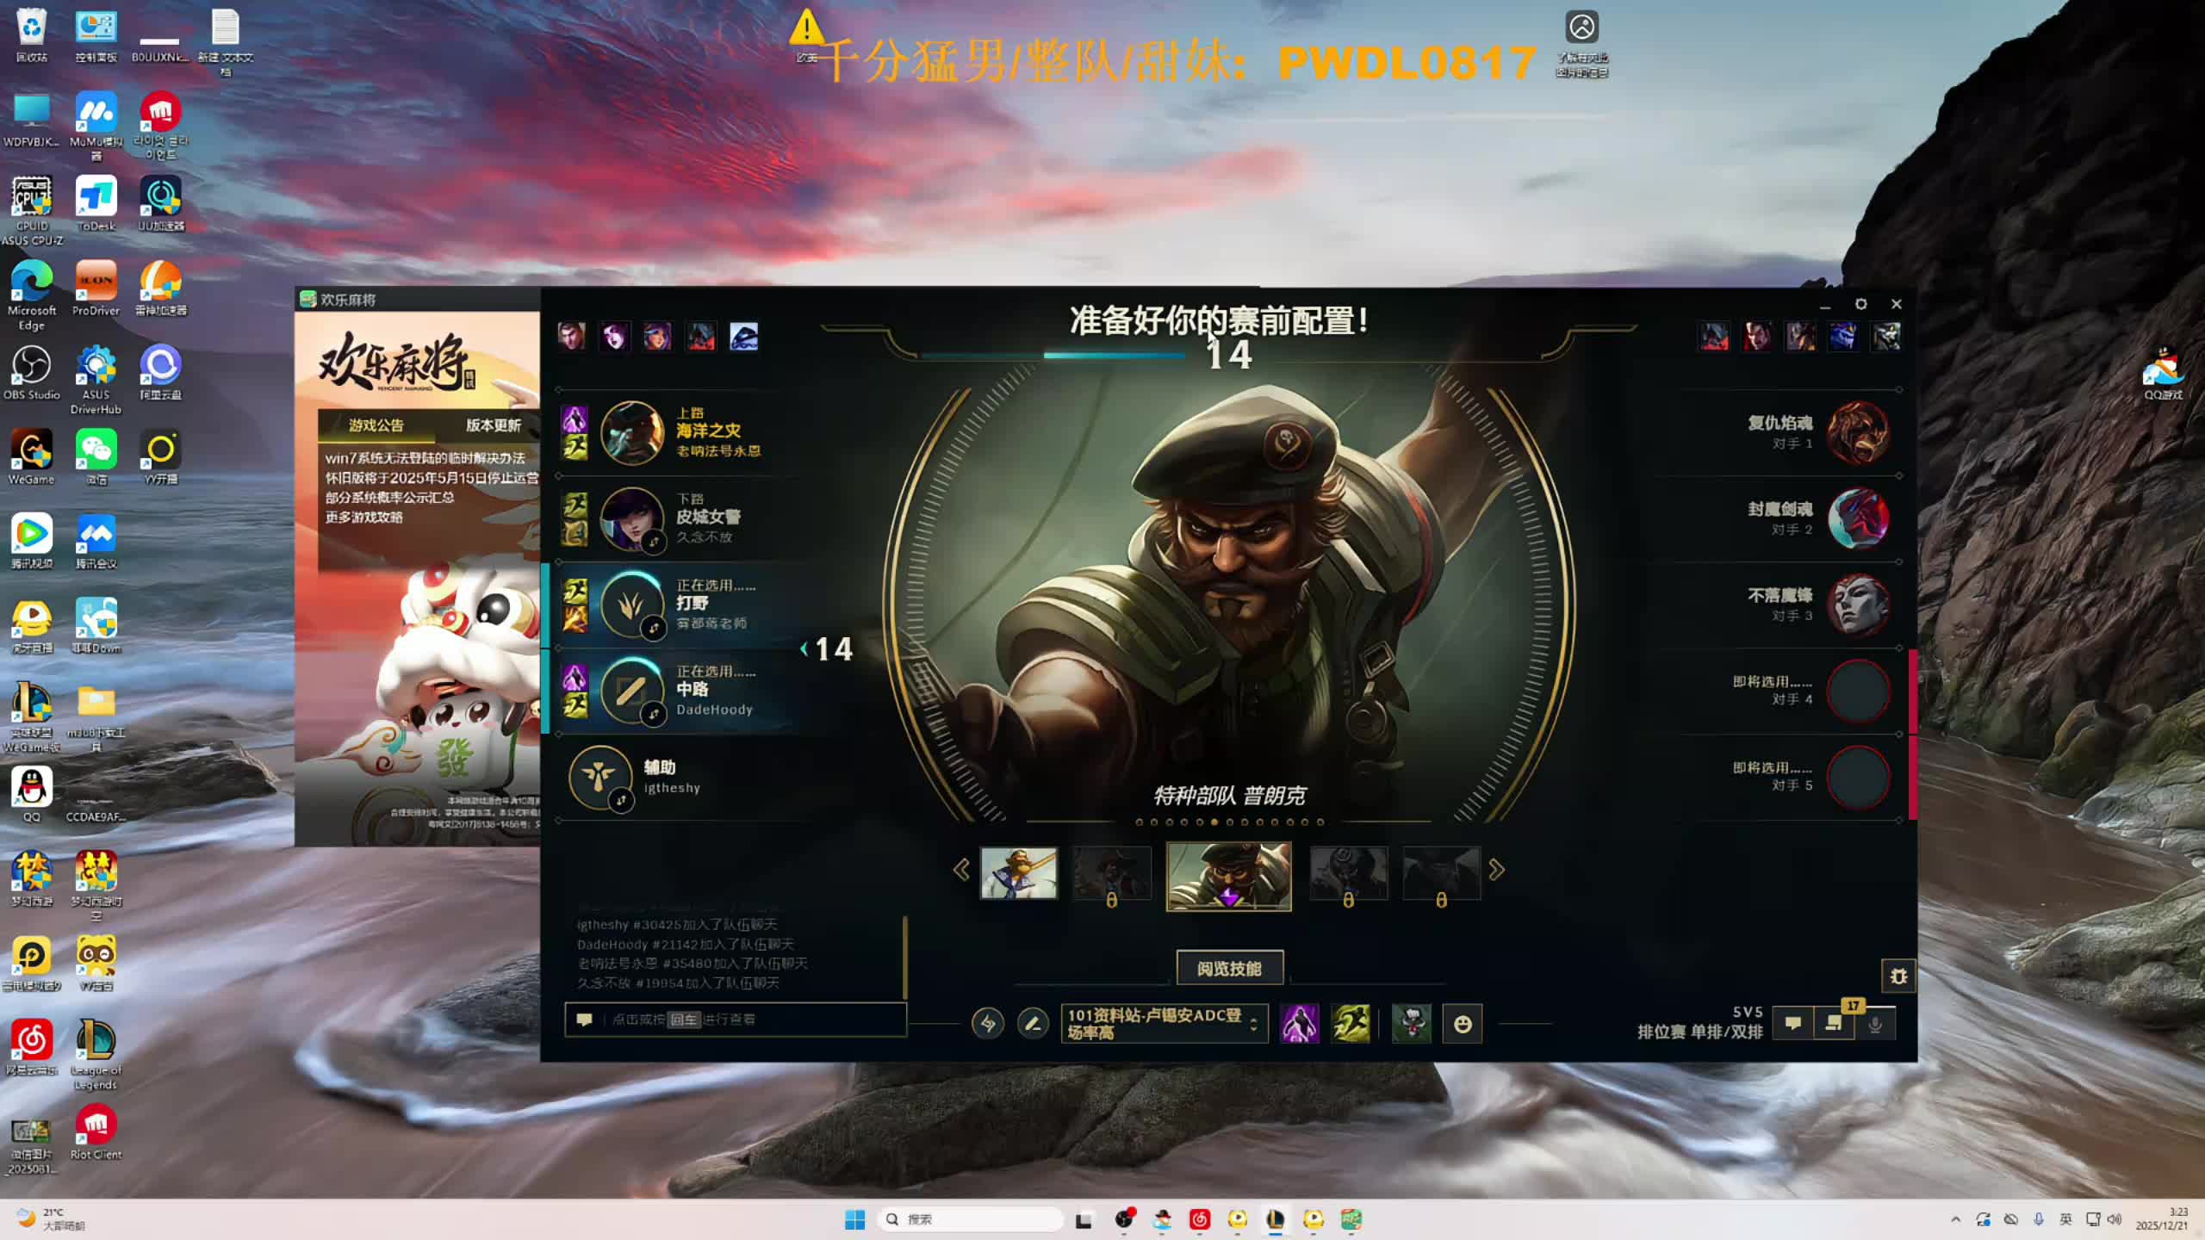2205x1240 pixels.
Task: Open the rune page dropdown 101资料站
Action: point(1163,1023)
